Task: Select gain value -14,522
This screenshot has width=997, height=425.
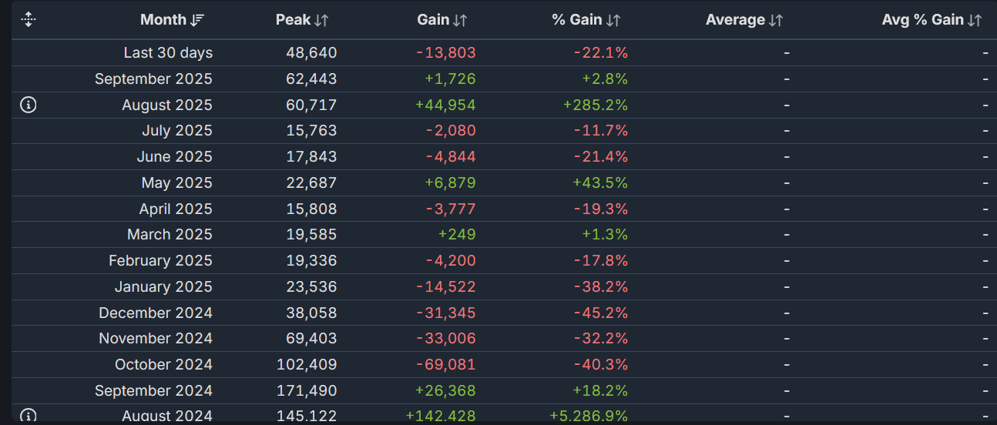Action: pyautogui.click(x=446, y=287)
